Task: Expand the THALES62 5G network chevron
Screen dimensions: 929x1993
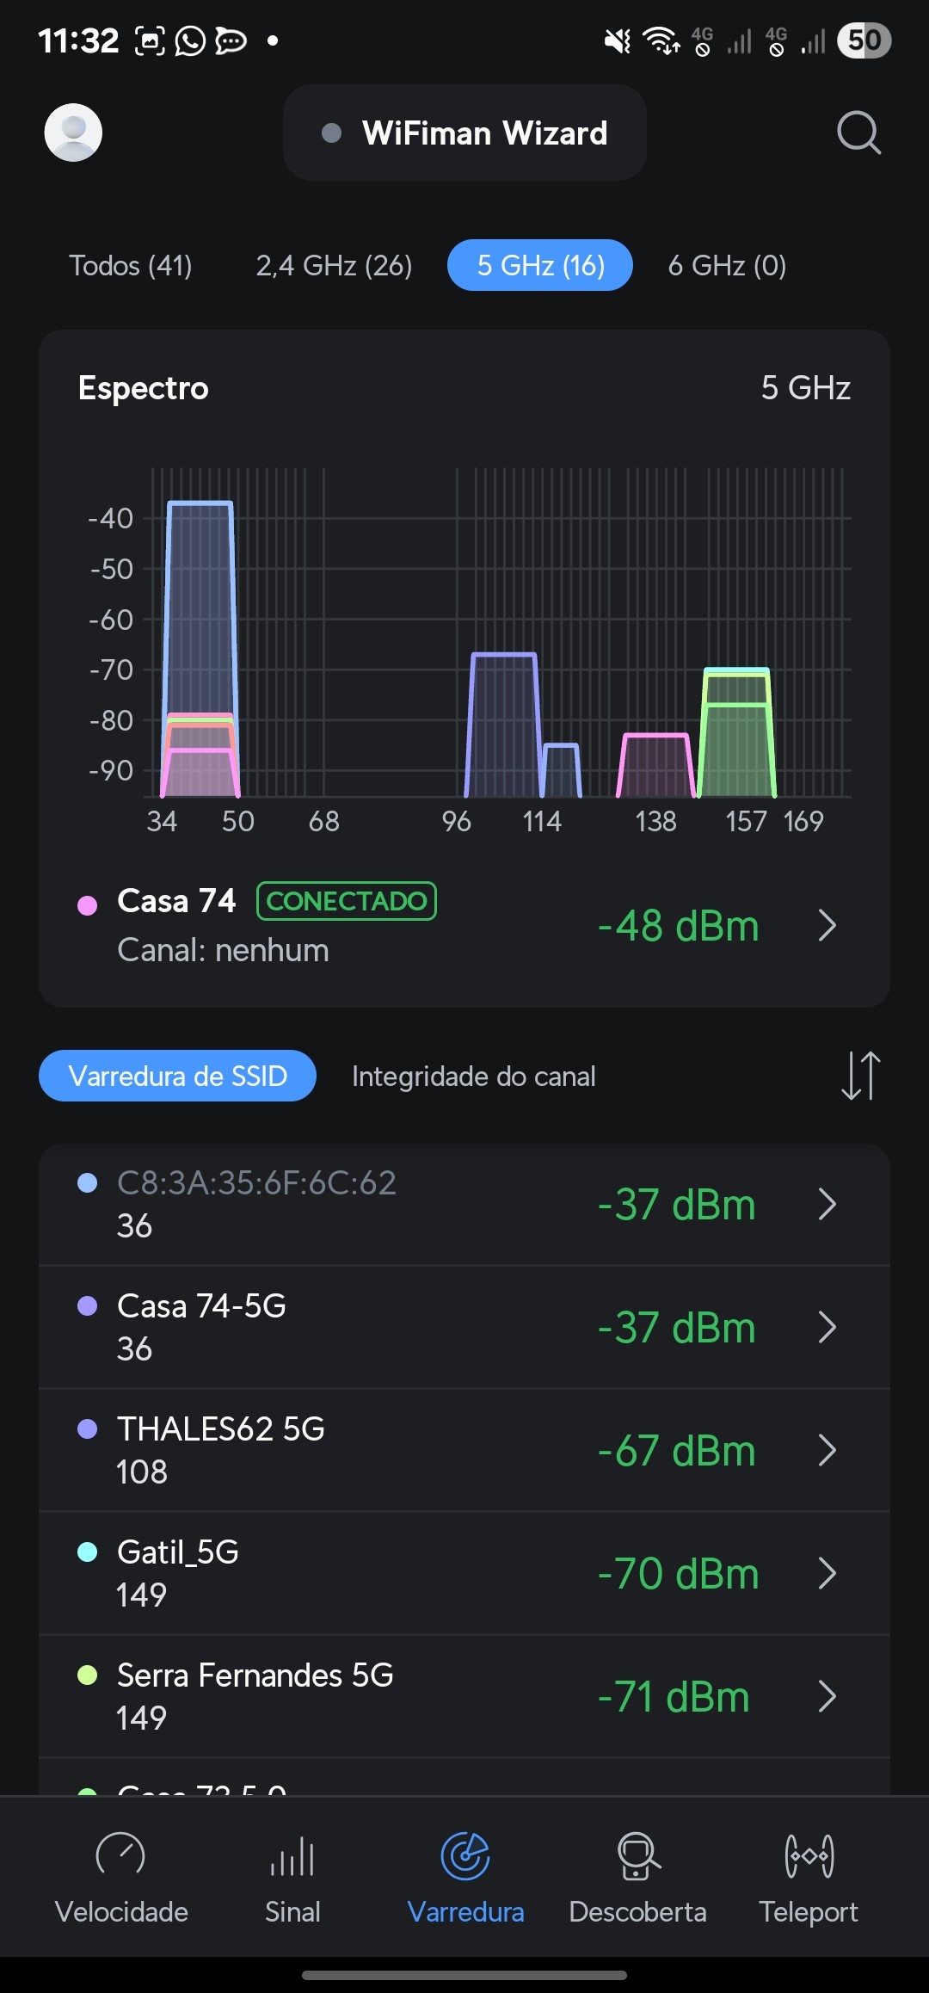Action: [827, 1451]
